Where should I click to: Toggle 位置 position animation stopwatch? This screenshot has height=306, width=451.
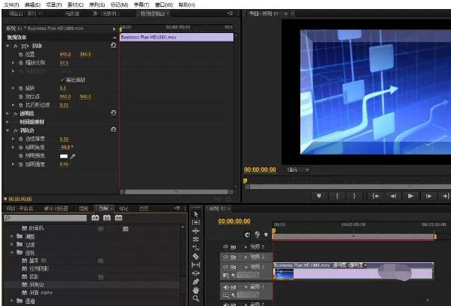coord(21,54)
